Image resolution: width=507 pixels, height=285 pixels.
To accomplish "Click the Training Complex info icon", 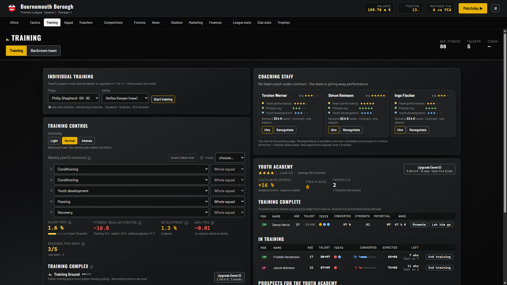I will (92, 267).
